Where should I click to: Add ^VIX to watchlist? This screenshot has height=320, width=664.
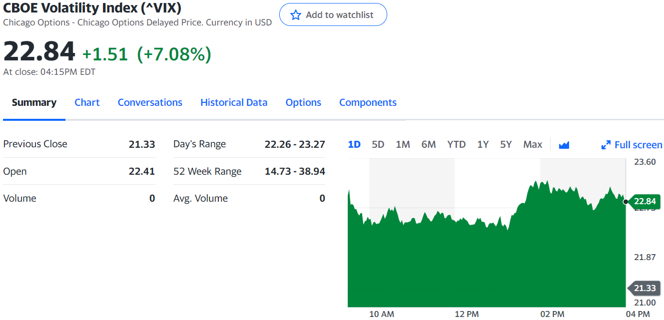tap(333, 14)
